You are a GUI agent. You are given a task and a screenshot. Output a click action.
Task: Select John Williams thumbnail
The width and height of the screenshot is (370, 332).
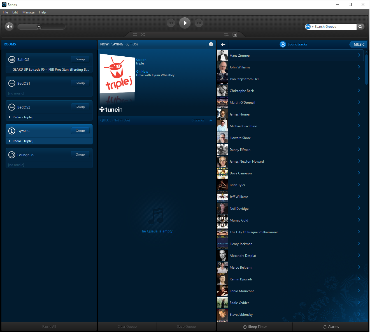pos(223,67)
